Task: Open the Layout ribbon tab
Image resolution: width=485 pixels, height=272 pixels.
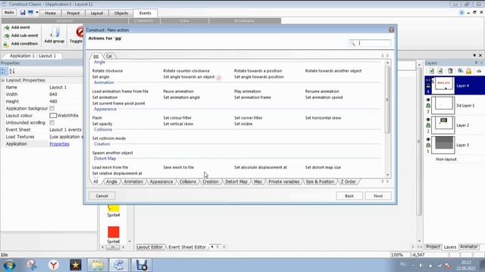Action: point(96,14)
